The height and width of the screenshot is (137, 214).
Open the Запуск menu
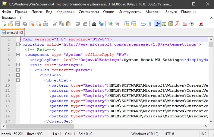pyautogui.click(x=171, y=12)
